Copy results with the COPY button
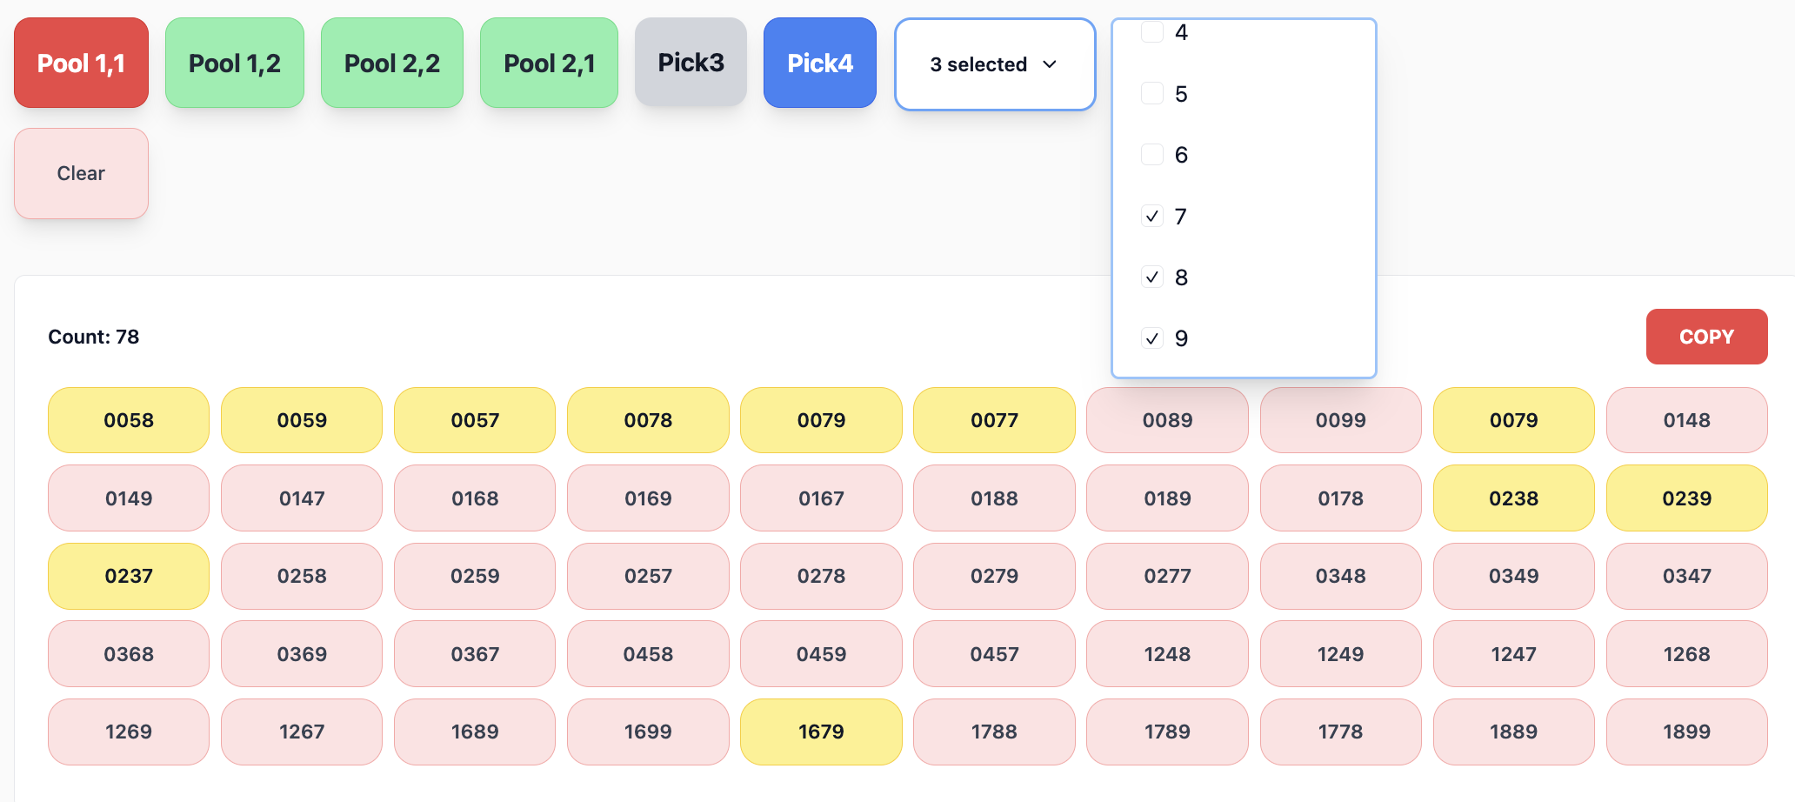This screenshot has width=1795, height=802. [x=1706, y=337]
